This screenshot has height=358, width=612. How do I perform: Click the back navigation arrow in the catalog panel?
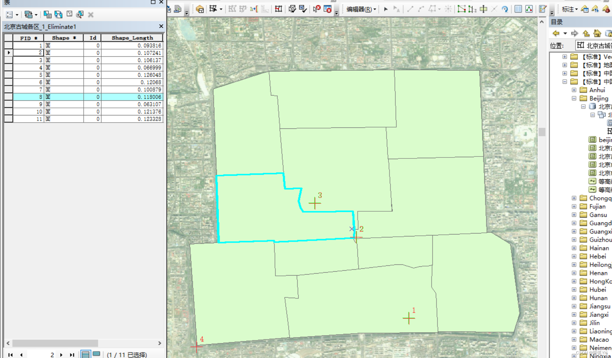556,33
